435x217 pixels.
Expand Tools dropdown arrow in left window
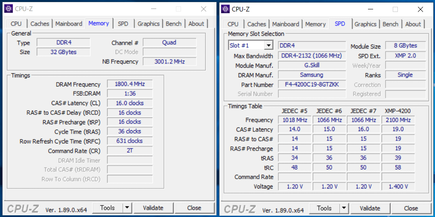127,208
